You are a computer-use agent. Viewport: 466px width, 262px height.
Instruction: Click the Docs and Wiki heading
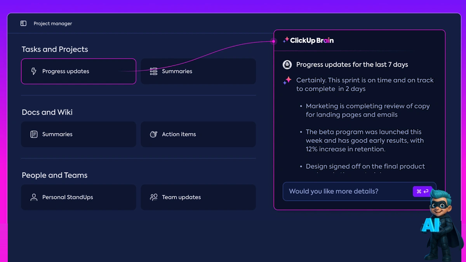[x=47, y=112]
